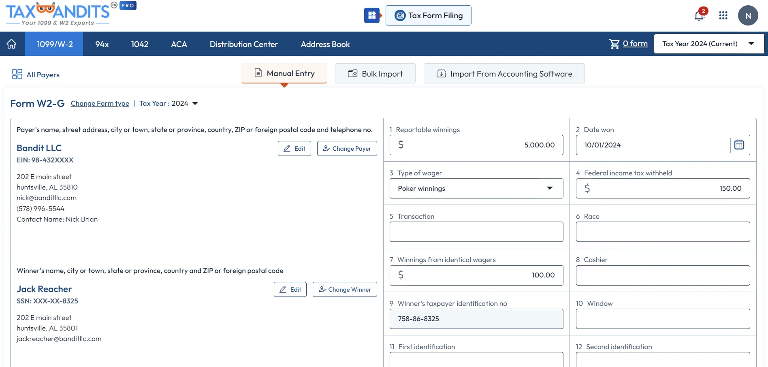Focus the Window input field
Image resolution: width=768 pixels, height=367 pixels.
coord(663,319)
